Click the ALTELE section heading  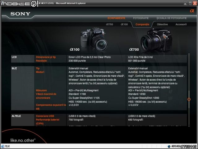[16, 116]
